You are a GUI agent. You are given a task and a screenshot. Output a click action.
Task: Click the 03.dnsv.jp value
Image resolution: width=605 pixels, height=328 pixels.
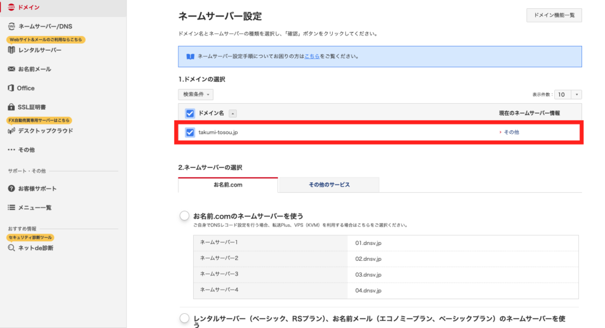pyautogui.click(x=368, y=275)
